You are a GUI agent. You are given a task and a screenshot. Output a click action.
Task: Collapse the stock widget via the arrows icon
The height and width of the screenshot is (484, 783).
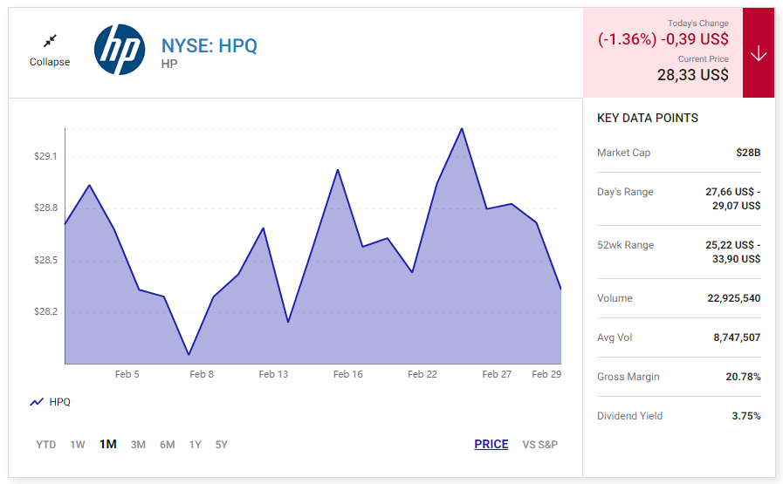click(50, 40)
